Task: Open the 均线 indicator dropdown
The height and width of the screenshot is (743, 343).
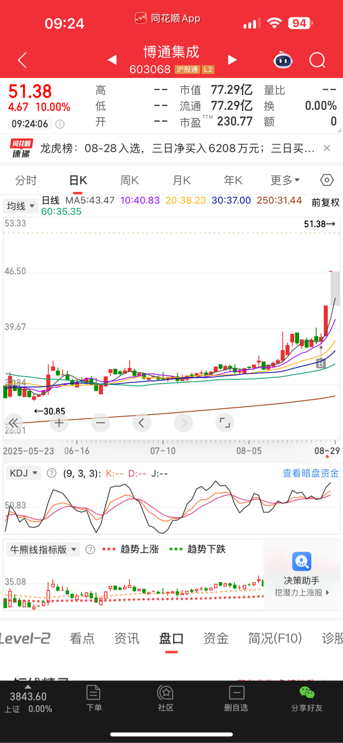Action: pos(21,206)
